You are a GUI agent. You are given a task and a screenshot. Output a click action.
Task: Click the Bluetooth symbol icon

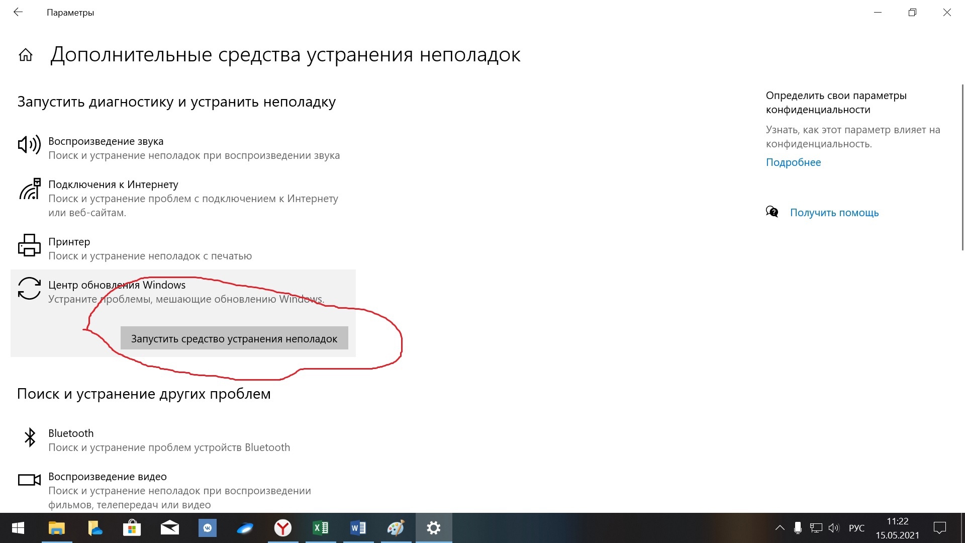pyautogui.click(x=30, y=437)
